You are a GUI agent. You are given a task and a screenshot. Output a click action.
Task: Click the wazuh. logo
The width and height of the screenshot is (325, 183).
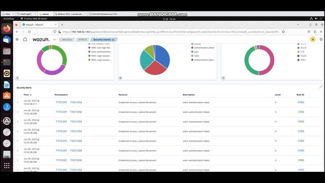tap(41, 40)
